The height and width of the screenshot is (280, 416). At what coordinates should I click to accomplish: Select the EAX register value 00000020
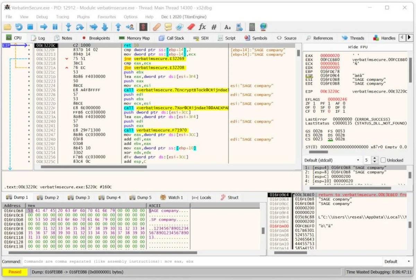click(x=330, y=55)
